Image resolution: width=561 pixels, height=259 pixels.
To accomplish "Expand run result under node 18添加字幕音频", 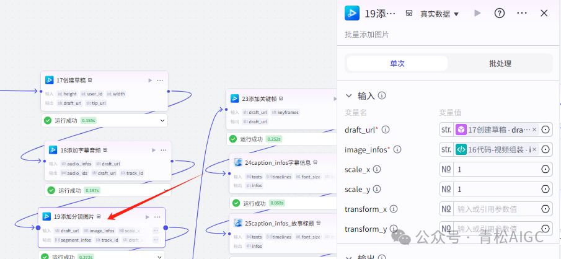I will 166,190.
